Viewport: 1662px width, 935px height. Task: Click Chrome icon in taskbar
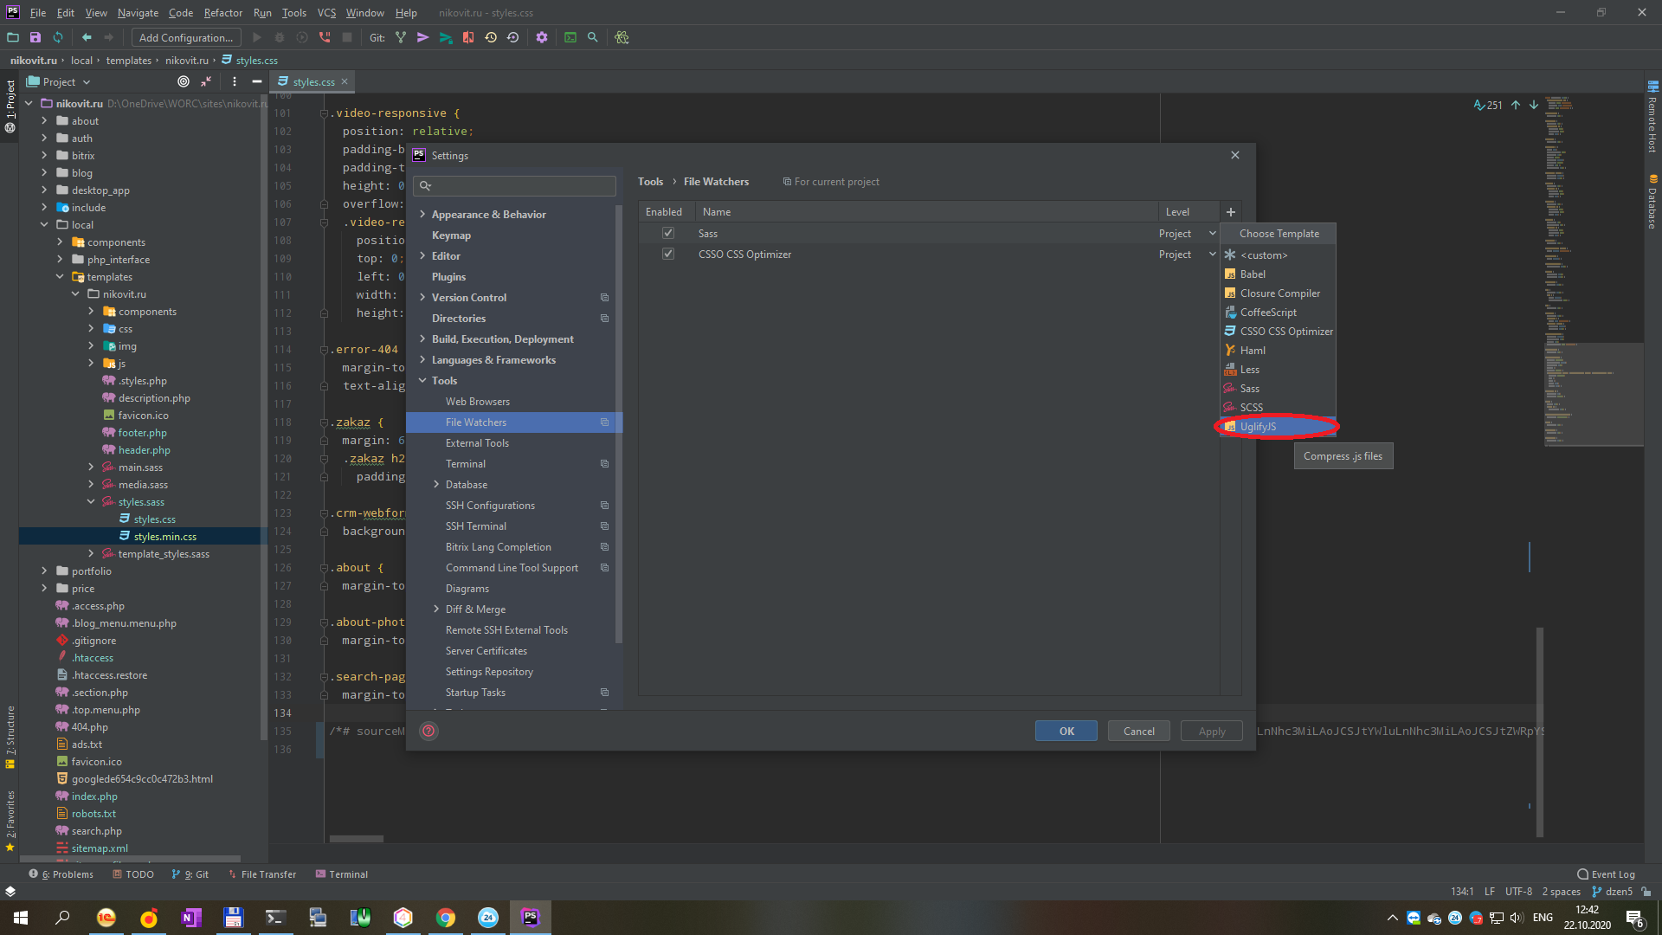coord(446,918)
